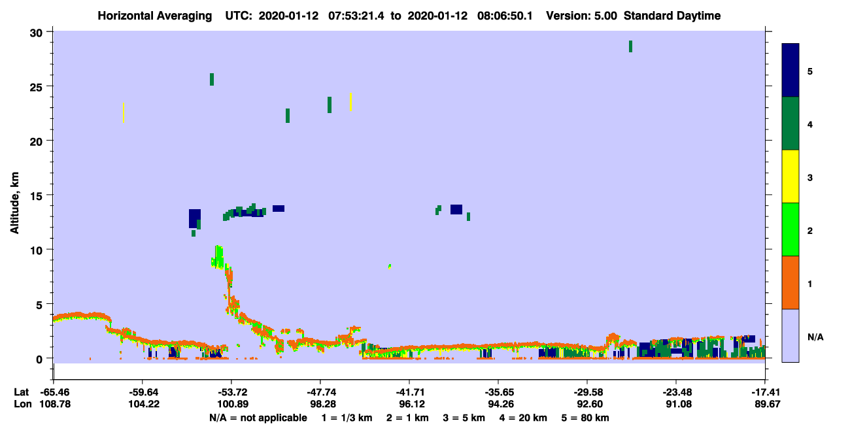Click the y-axis tick label 30
This screenshot has height=436, width=850.
(x=37, y=32)
